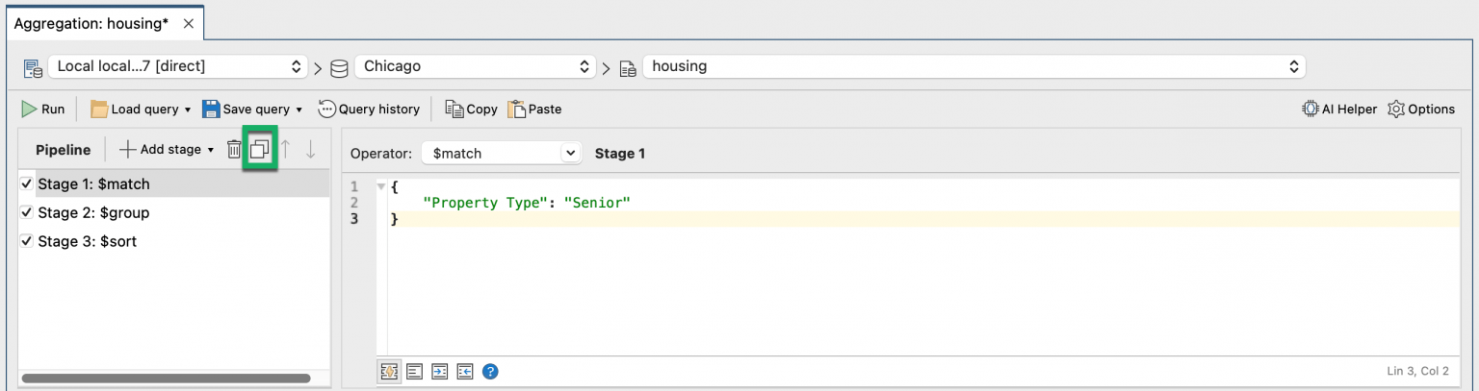This screenshot has height=391, width=1479.
Task: Move stage down with the down arrow
Action: tap(310, 150)
